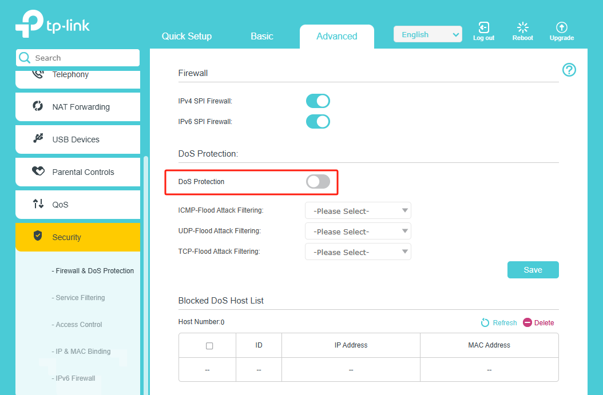Open TCP-Flood Attack Filtering dropdown
This screenshot has width=603, height=395.
(358, 252)
